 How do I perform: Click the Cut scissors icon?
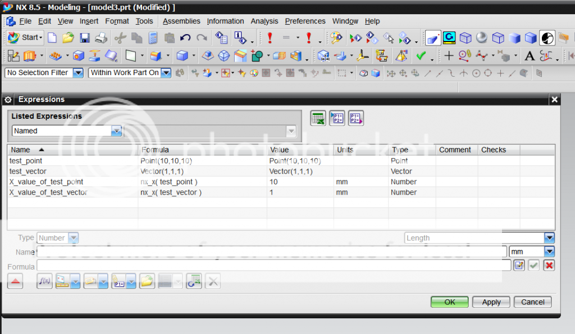120,38
